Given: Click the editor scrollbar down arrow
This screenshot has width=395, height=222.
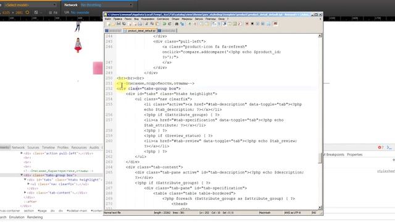Looking at the screenshot, I should pyautogui.click(x=320, y=207).
